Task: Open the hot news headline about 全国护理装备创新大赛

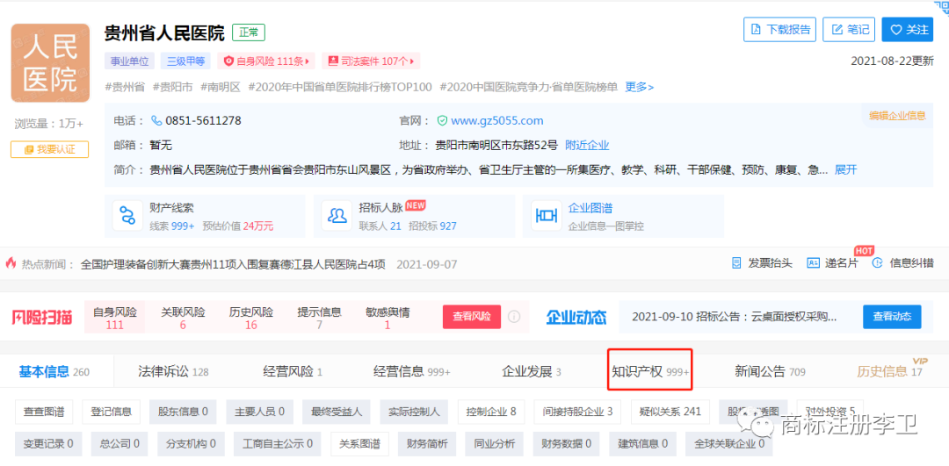Action: (233, 264)
